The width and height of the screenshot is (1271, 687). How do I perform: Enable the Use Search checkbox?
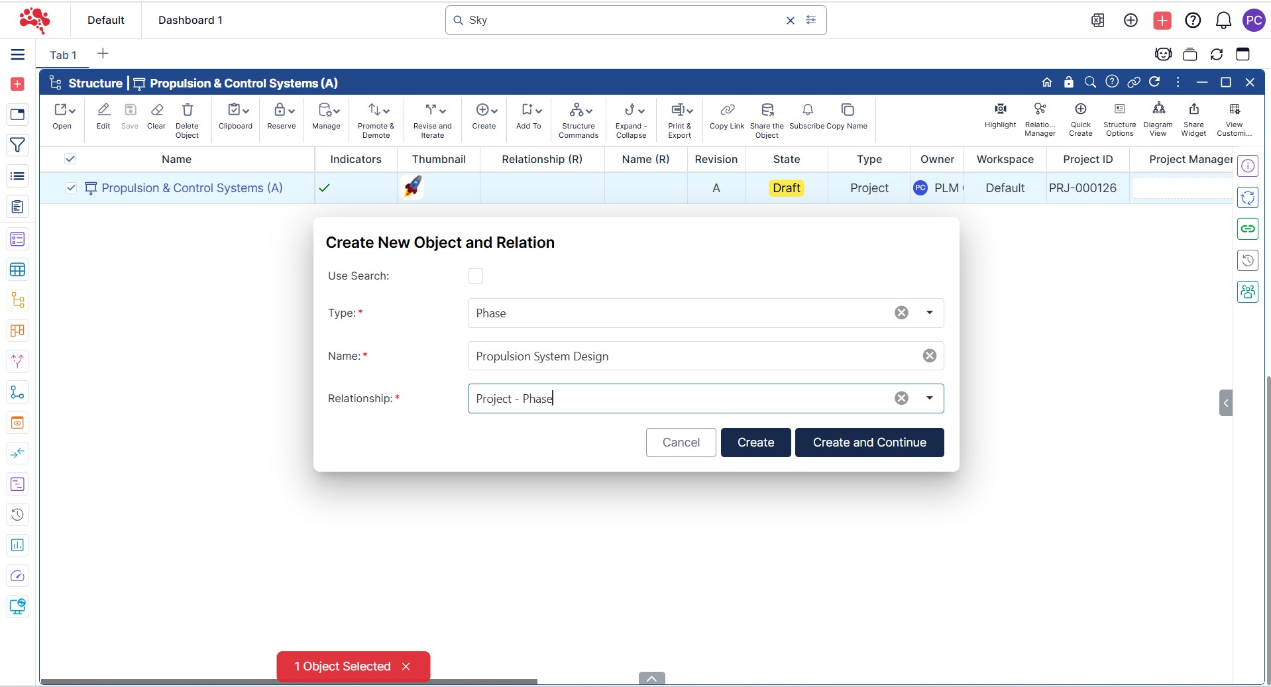(x=475, y=276)
